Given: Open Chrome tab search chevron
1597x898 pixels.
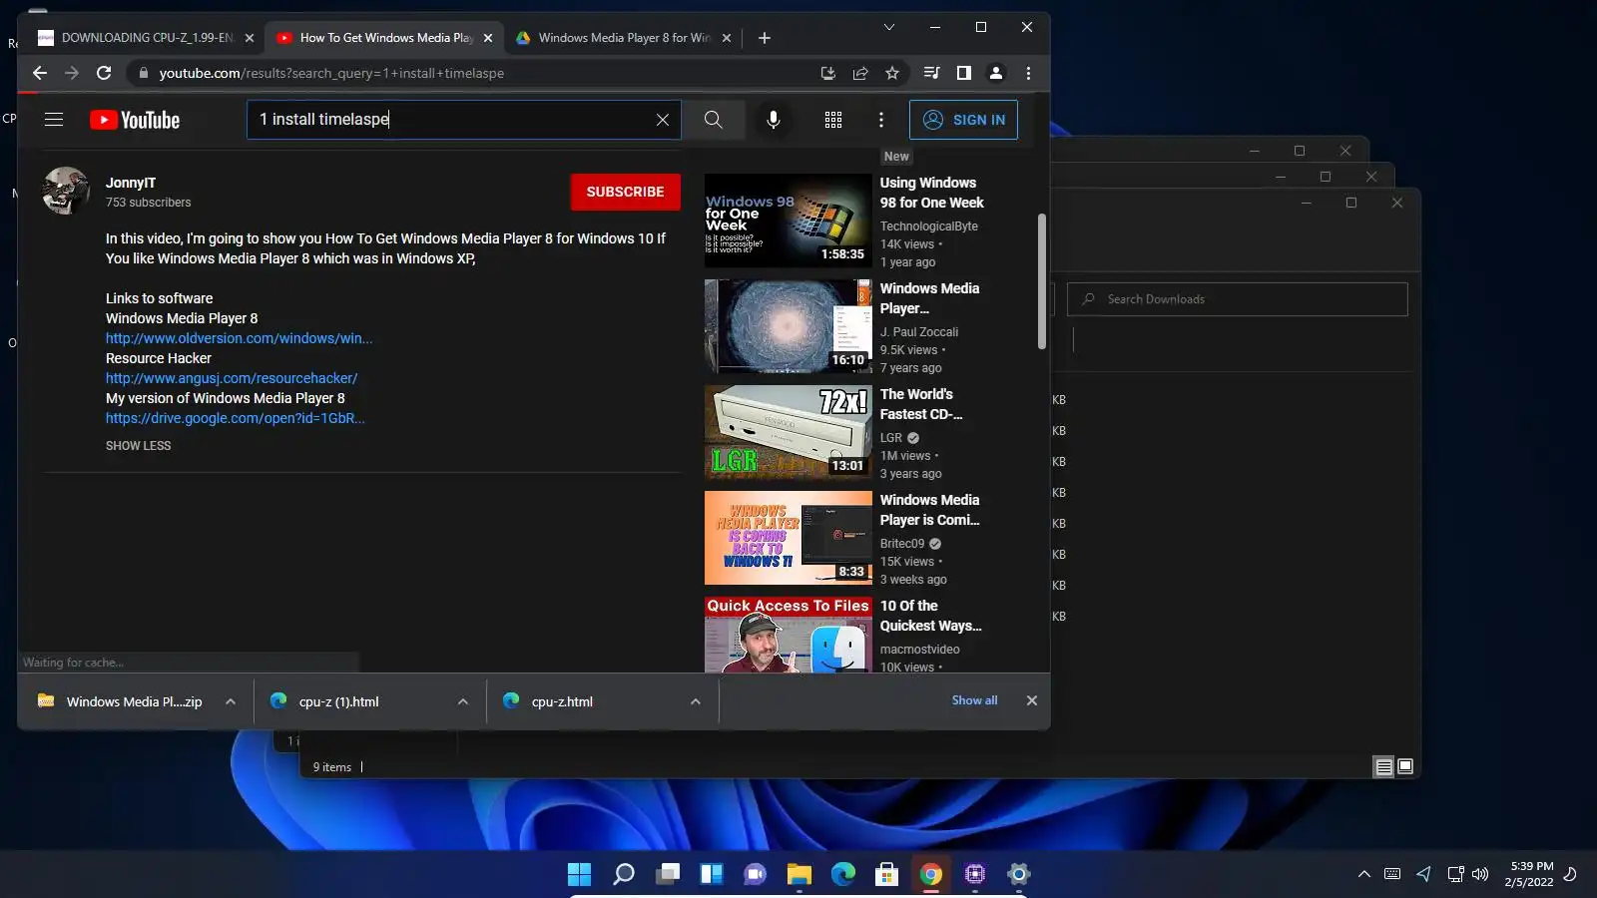Looking at the screenshot, I should (x=889, y=27).
